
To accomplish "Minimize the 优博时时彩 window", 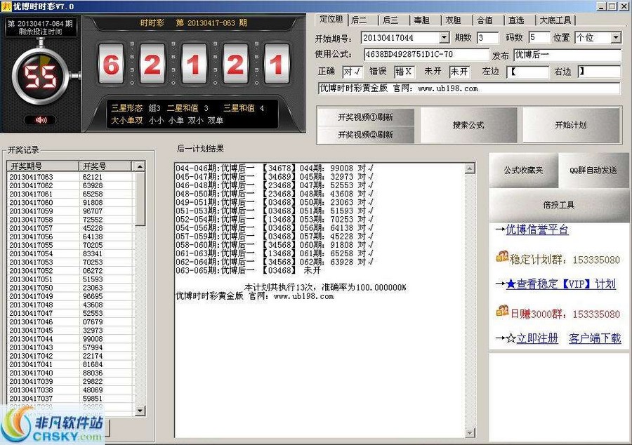I will click(601, 6).
